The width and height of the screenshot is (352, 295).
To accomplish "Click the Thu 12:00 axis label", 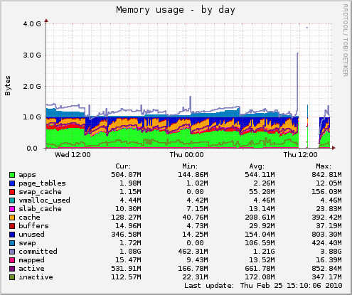I will (300, 155).
